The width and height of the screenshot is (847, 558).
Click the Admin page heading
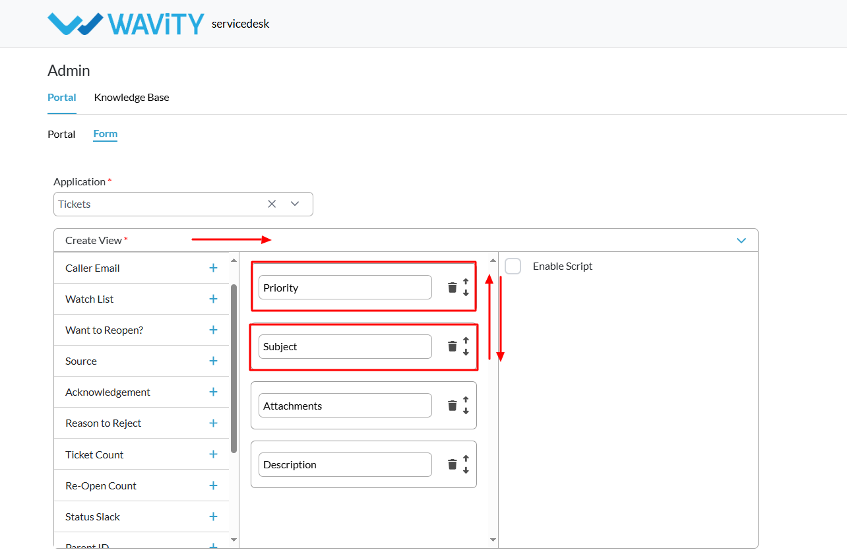click(69, 71)
